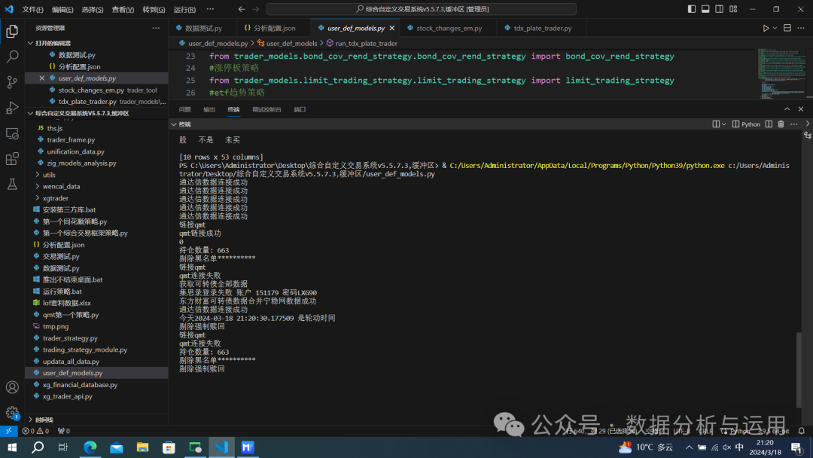This screenshot has width=813, height=458.
Task: Toggle the bottom panel layout
Action: tap(705, 9)
